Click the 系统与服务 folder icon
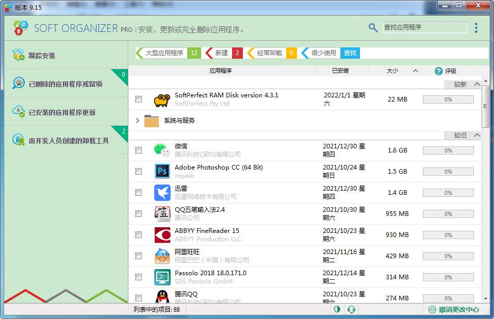This screenshot has width=494, height=319. [x=152, y=121]
